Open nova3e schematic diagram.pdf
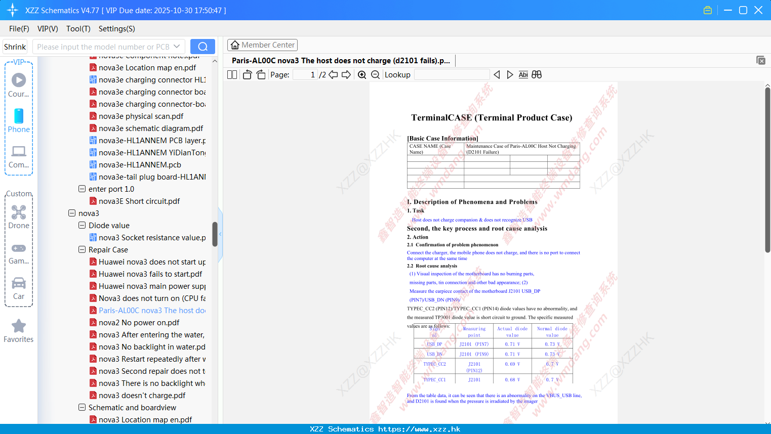The image size is (771, 434). pos(151,128)
